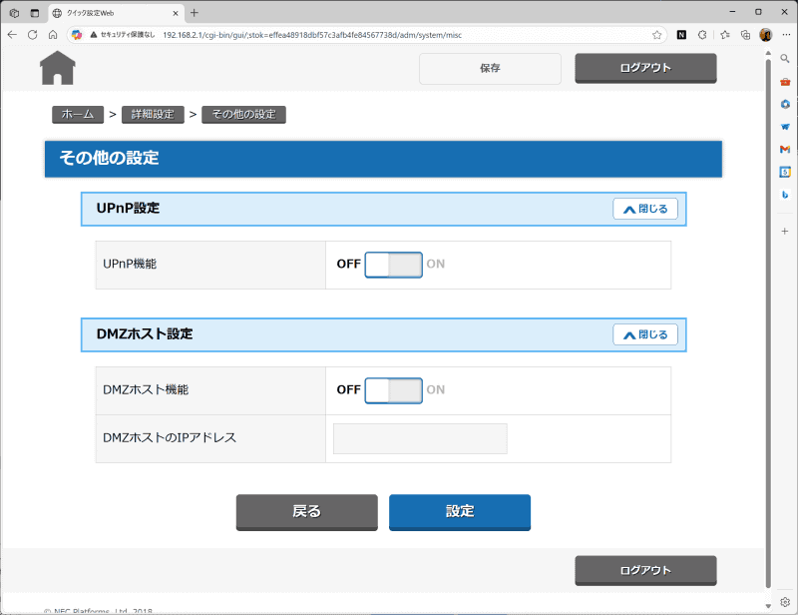Click the favorites star in the address bar
798x615 pixels.
click(657, 34)
